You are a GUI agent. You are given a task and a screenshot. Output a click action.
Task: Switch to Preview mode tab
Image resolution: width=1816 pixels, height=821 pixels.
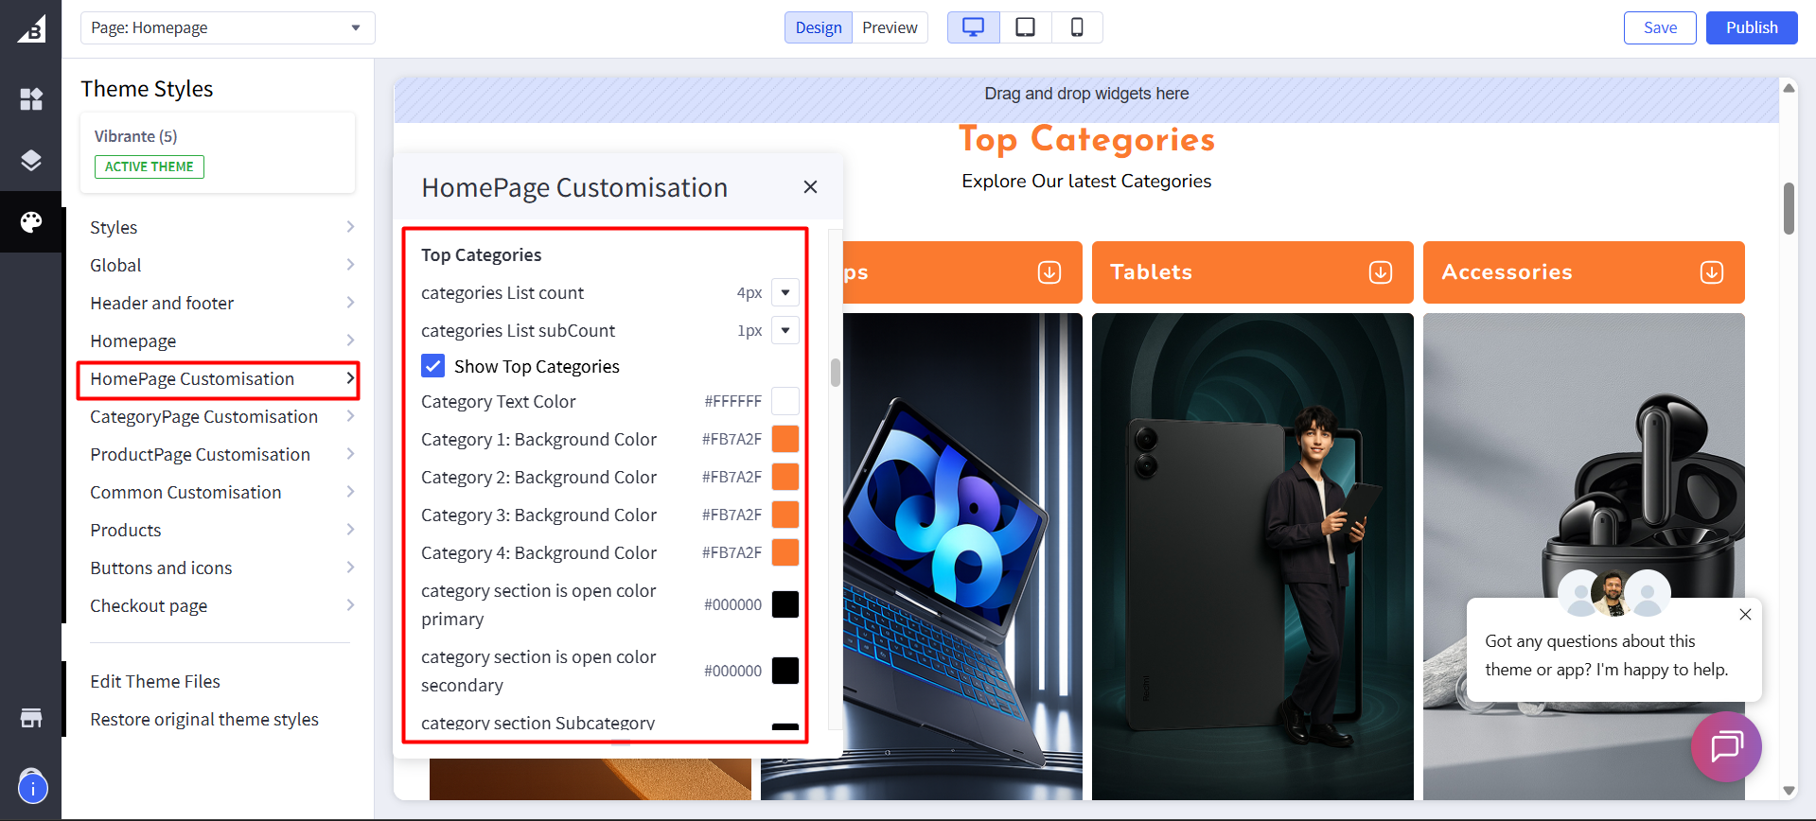pyautogui.click(x=890, y=27)
